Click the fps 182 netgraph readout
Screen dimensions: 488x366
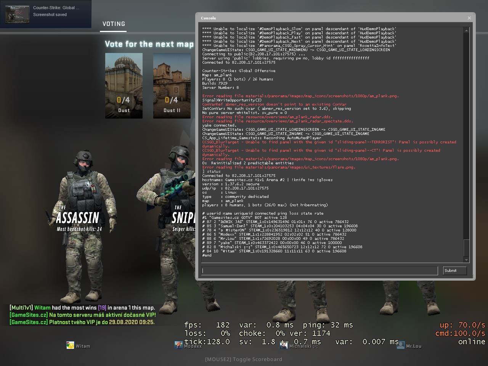(207, 325)
